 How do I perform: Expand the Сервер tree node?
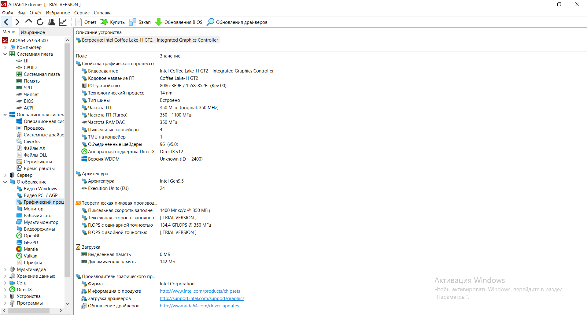5,175
